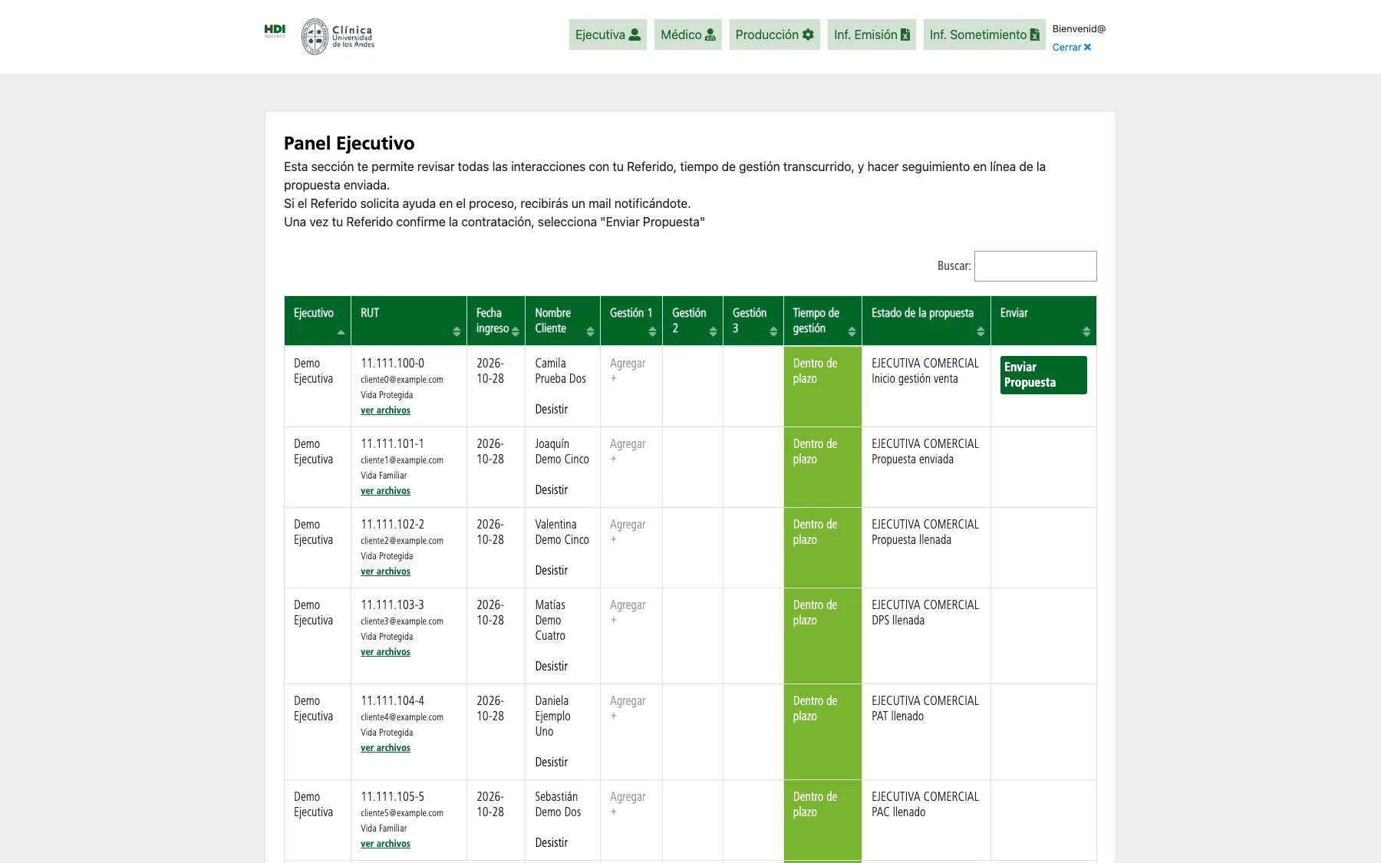
Task: Click Desistir for Daniela Ejemplo Uno
Action: (x=552, y=763)
